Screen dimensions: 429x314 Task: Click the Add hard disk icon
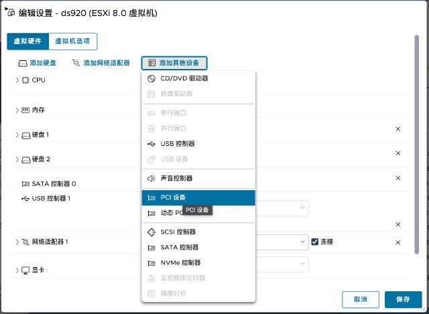pyautogui.click(x=23, y=63)
